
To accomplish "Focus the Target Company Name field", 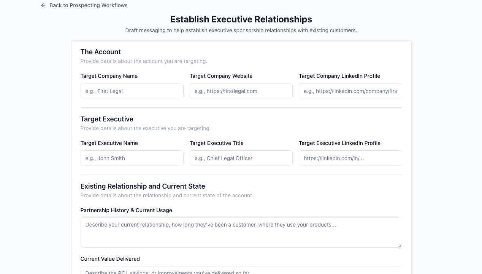I will [132, 91].
